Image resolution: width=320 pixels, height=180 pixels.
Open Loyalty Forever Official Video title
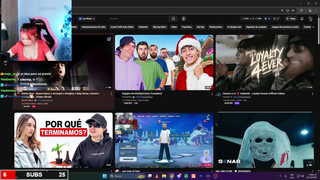pos(254,93)
